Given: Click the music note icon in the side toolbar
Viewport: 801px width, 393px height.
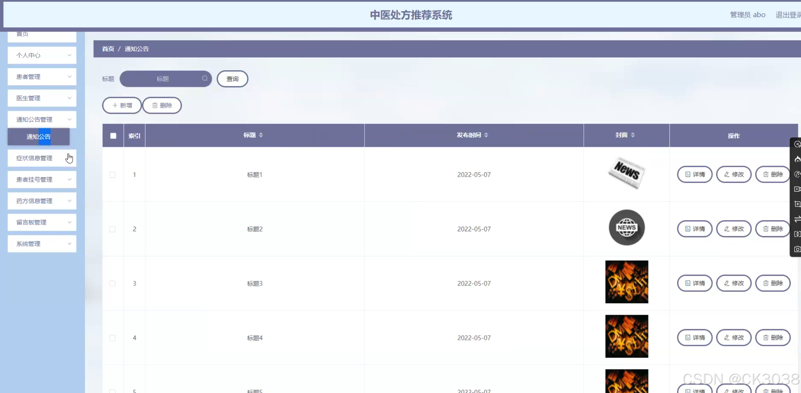Looking at the screenshot, I should pos(797,174).
